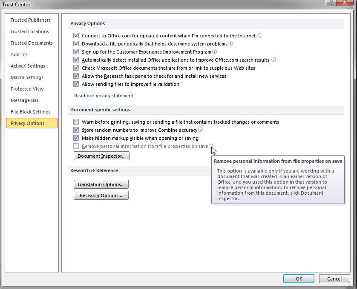Check Store random numbers to improve Combine accuracy
This screenshot has height=289, width=357.
coord(76,130)
